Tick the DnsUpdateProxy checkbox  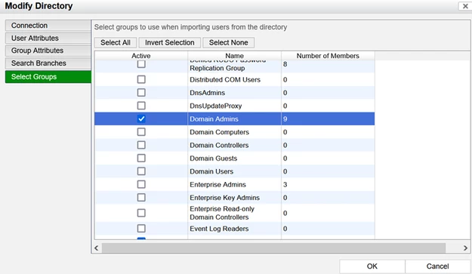tap(141, 106)
